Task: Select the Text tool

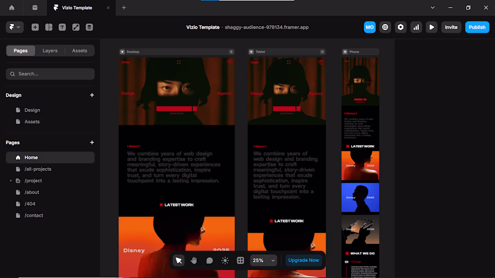Action: [x=62, y=27]
